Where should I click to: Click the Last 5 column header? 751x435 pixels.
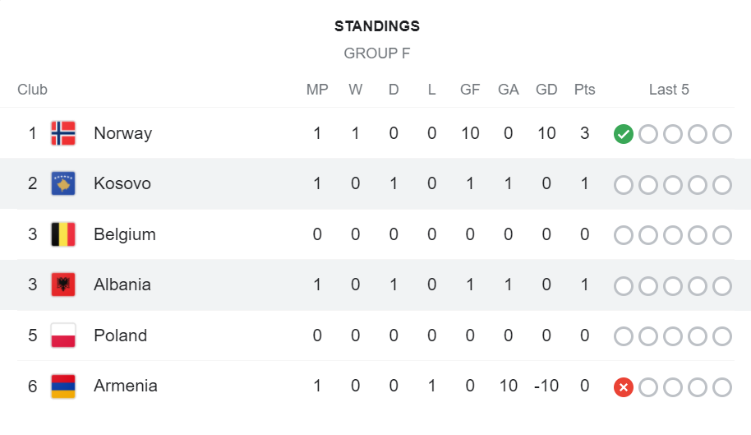click(669, 90)
